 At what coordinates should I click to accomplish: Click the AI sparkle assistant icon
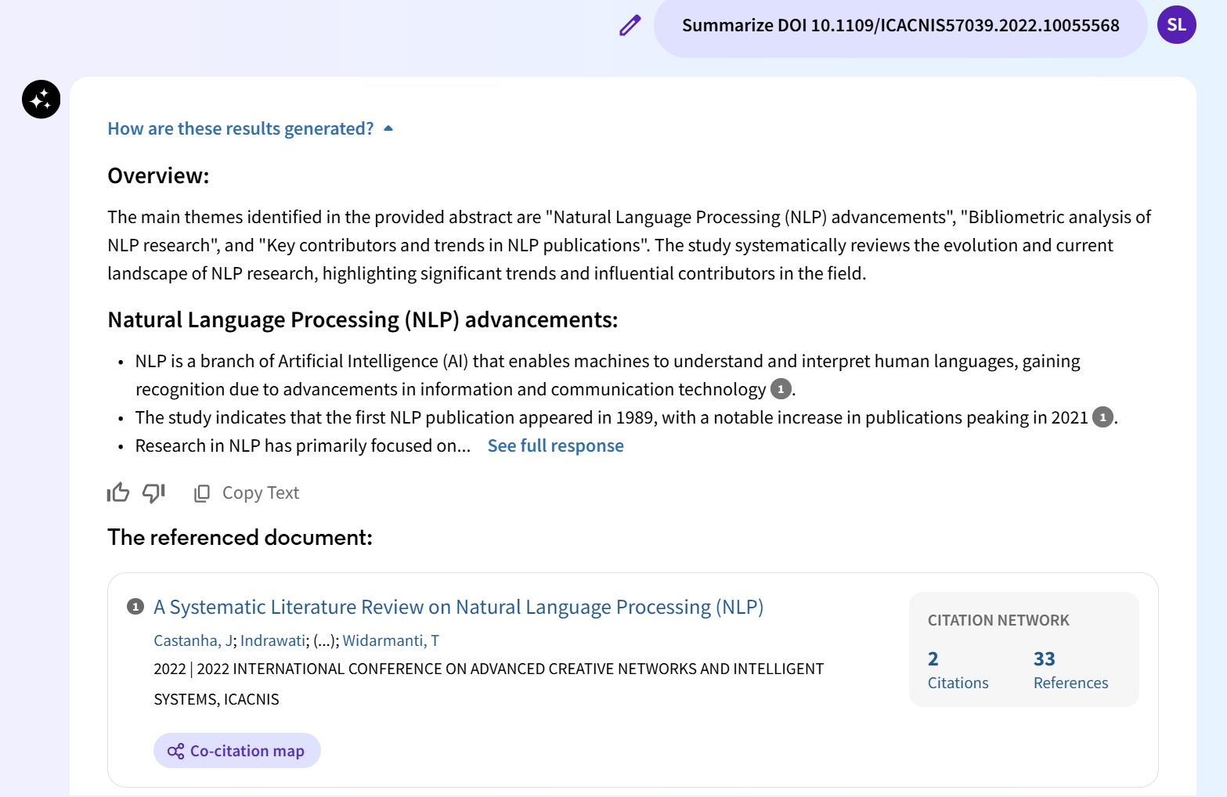[42, 99]
